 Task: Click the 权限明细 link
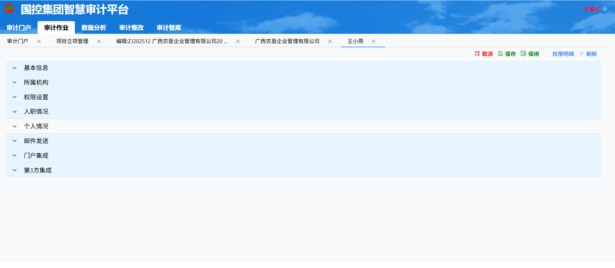click(563, 54)
